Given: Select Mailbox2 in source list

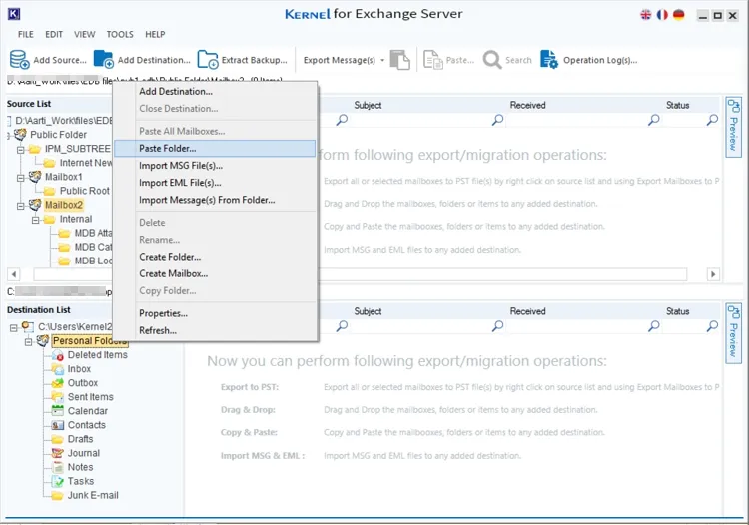Looking at the screenshot, I should pyautogui.click(x=64, y=205).
